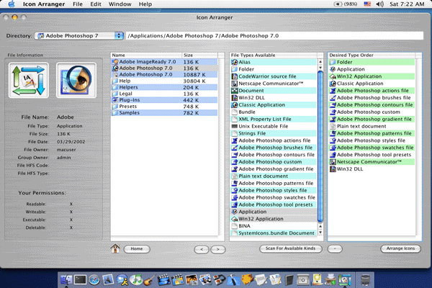This screenshot has width=432, height=288.
Task: Select the Helpers folder row
Action: [x=164, y=87]
